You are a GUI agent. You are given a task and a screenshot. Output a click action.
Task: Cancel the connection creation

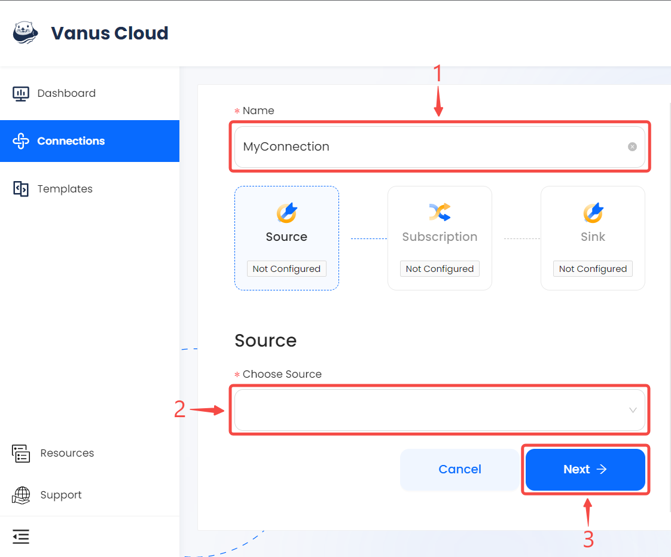(460, 469)
